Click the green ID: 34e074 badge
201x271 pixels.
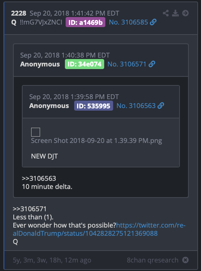85,64
